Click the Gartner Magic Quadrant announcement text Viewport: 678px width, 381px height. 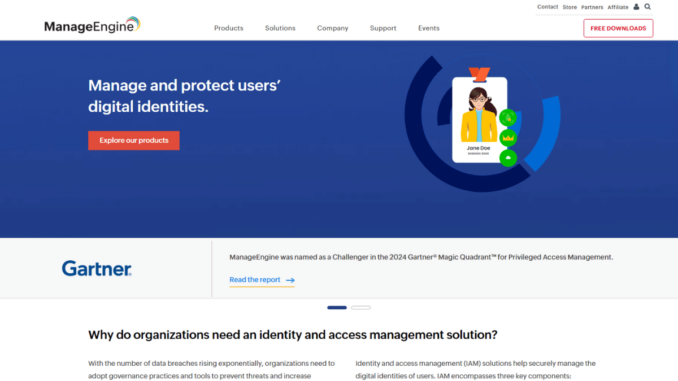421,257
